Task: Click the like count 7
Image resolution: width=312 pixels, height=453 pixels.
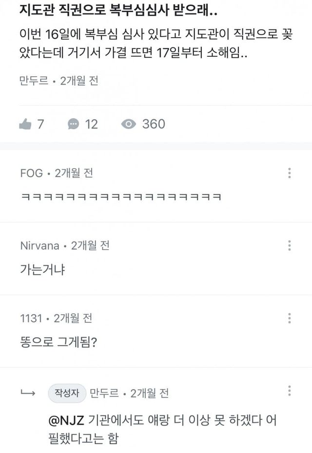Action: coord(40,124)
